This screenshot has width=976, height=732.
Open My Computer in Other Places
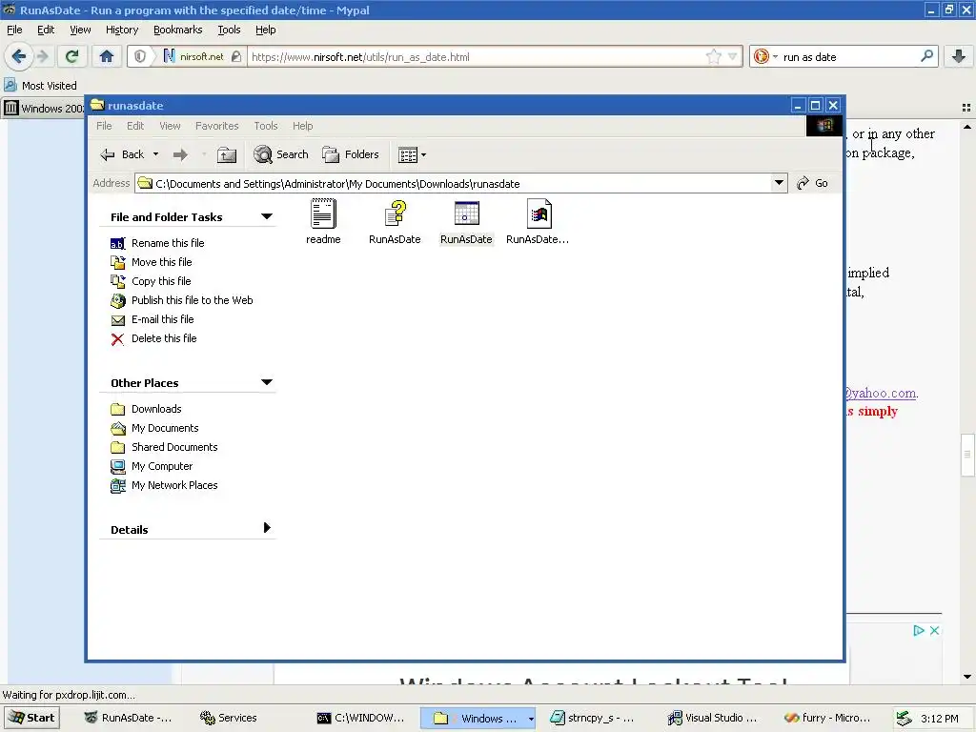[x=162, y=466]
